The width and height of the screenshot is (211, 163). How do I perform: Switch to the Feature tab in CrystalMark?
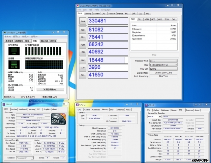click(112, 13)
